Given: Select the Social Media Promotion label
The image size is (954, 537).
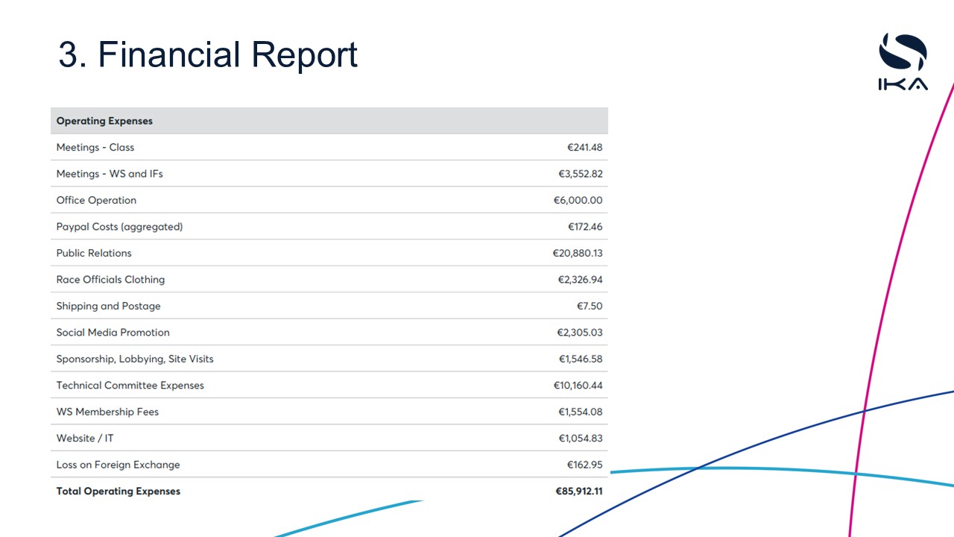Looking at the screenshot, I should (x=113, y=333).
